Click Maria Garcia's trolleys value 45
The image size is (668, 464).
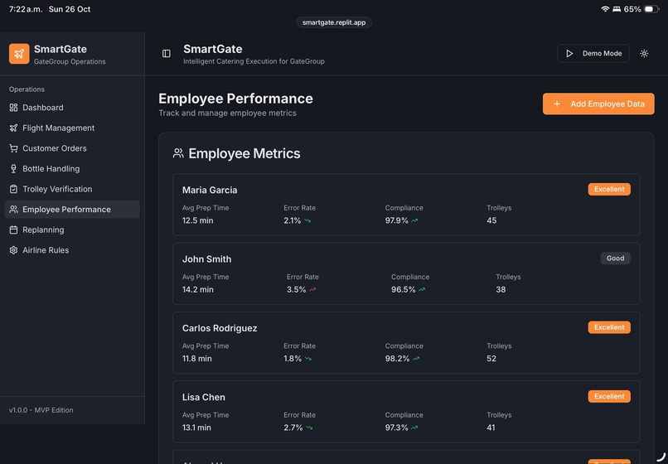click(x=491, y=220)
